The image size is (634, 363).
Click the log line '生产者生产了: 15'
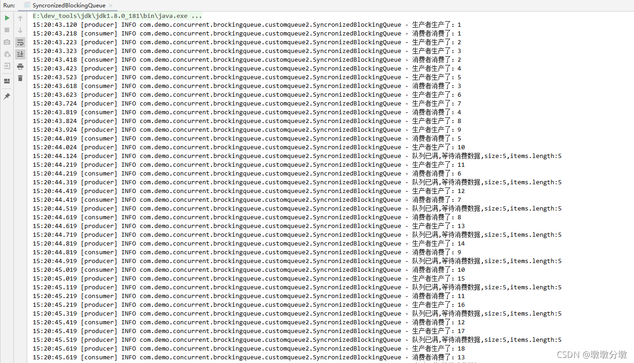click(x=249, y=279)
